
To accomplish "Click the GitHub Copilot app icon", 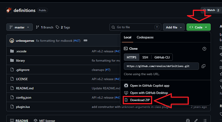I will pyautogui.click(x=126, y=86).
